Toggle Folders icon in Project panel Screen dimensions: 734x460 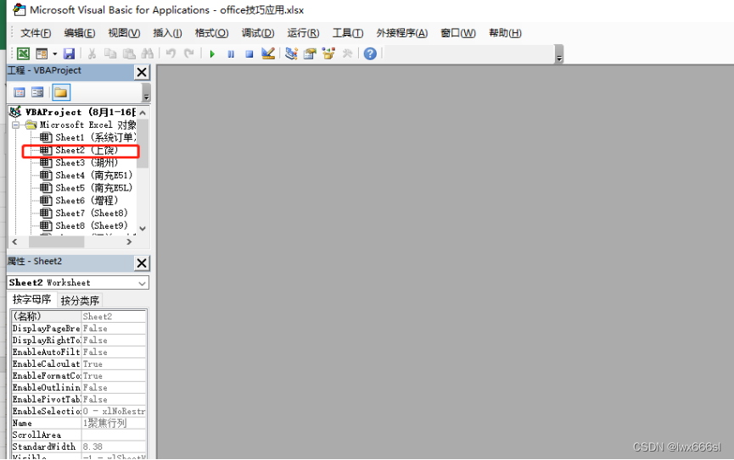pos(61,92)
